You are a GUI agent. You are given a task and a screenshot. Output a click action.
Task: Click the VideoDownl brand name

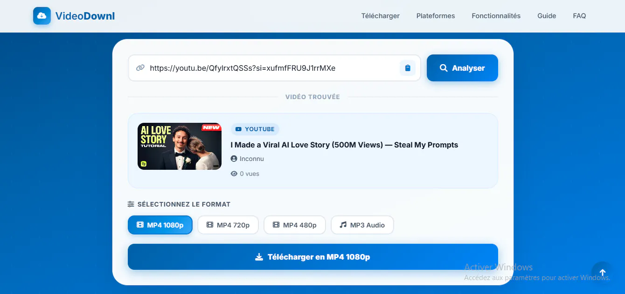[x=85, y=16]
